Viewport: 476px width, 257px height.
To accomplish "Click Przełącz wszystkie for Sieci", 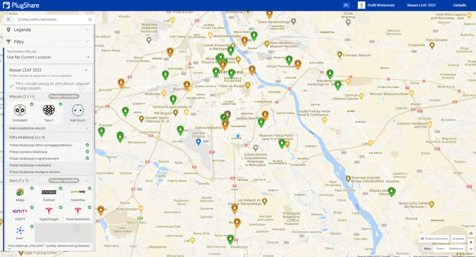I will 64,181.
